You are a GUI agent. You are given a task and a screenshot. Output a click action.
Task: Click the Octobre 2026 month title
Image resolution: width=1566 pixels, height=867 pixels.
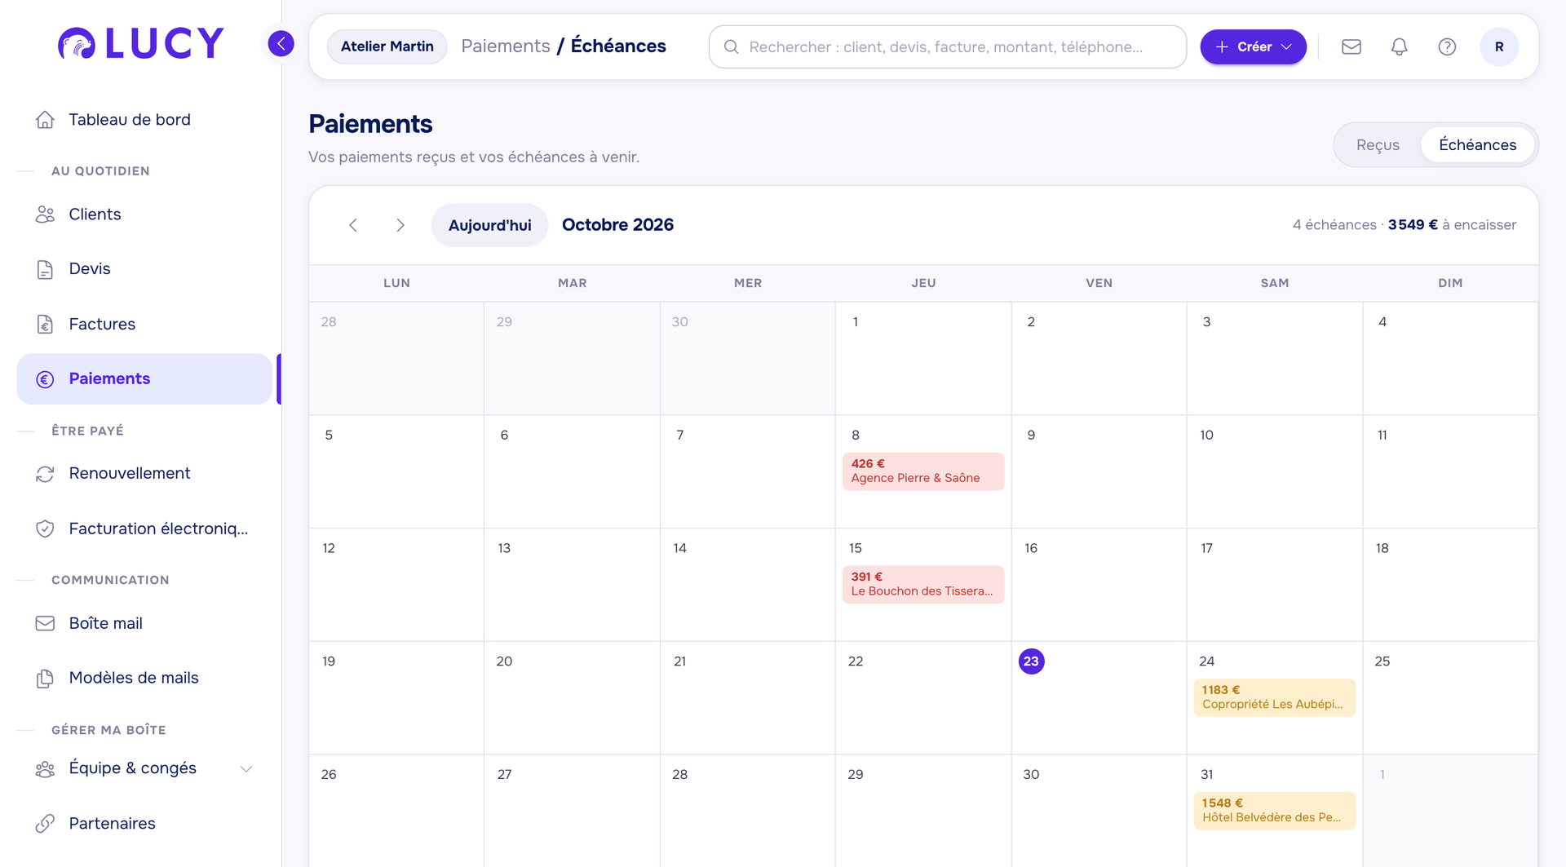[x=617, y=225]
